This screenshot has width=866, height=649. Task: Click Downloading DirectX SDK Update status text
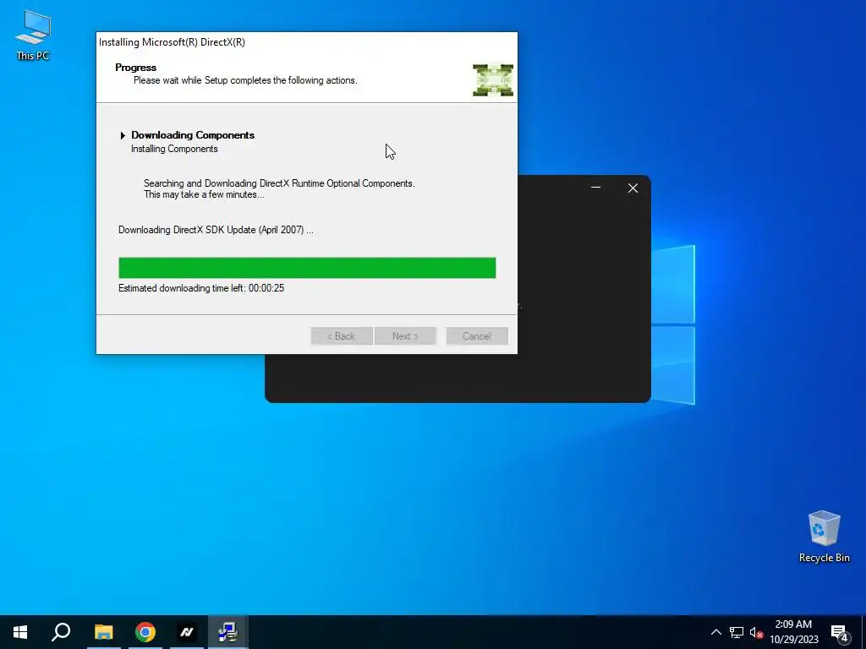tap(216, 230)
